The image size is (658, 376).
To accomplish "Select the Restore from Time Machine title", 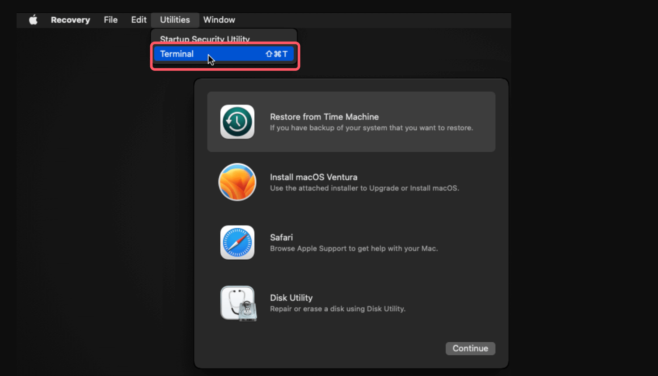I will [x=324, y=117].
